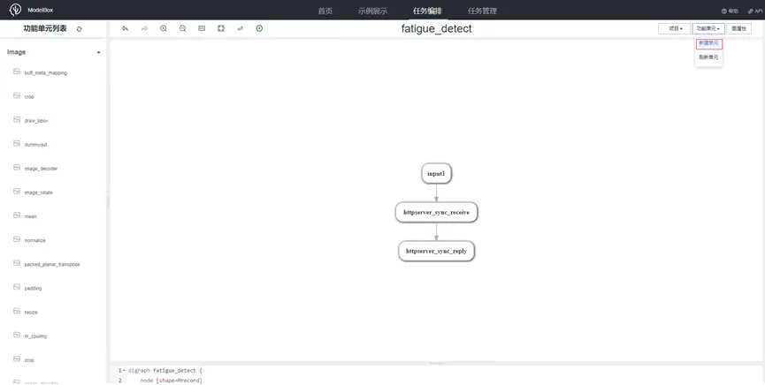765x385 pixels.
Task: Select the httpserver_sync_receive node
Action: coord(436,213)
